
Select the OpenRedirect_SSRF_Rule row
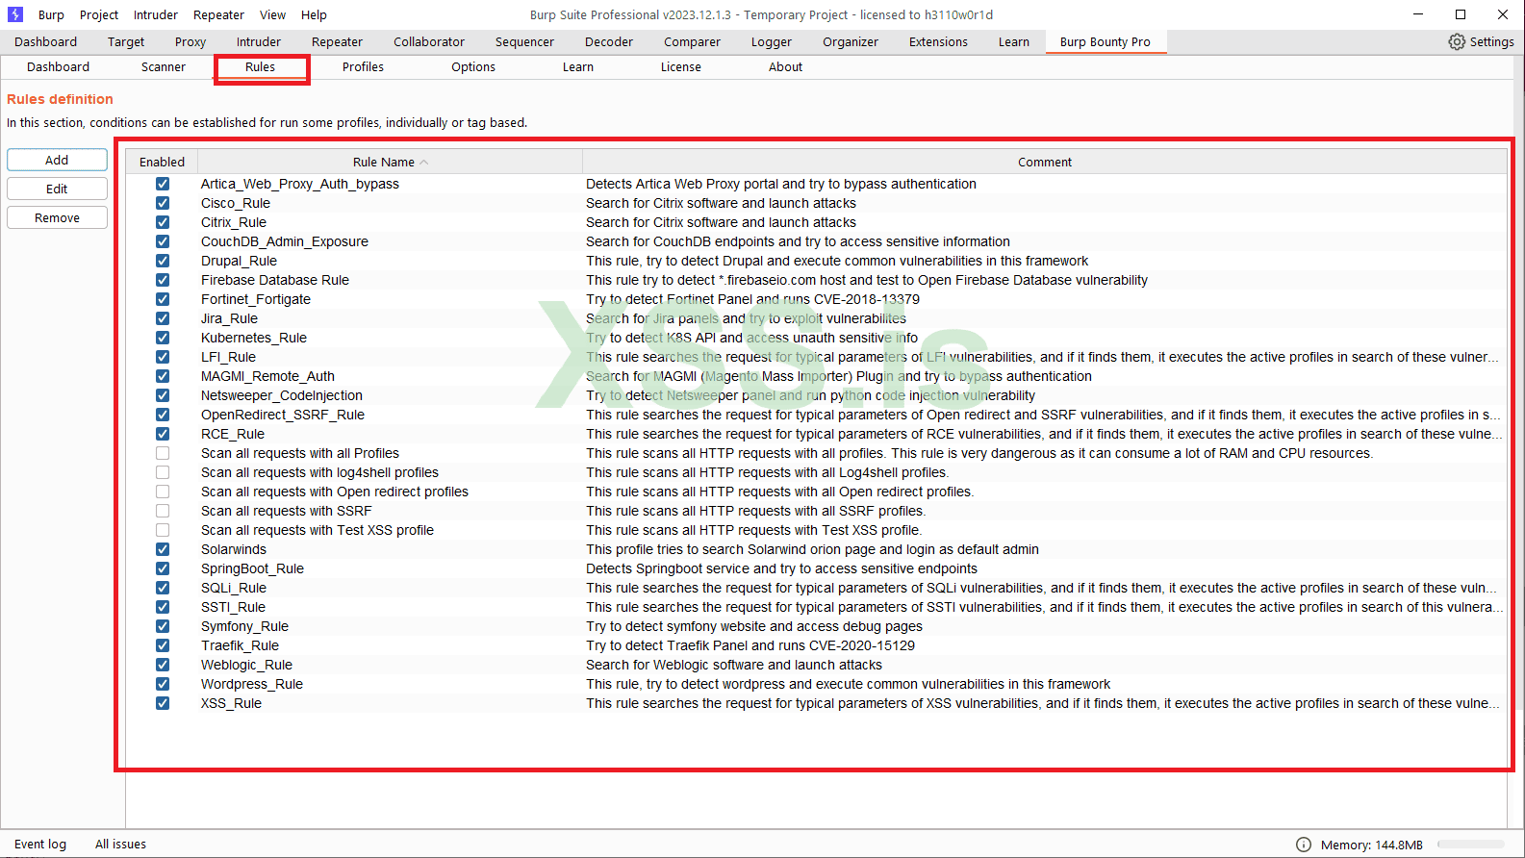point(816,415)
